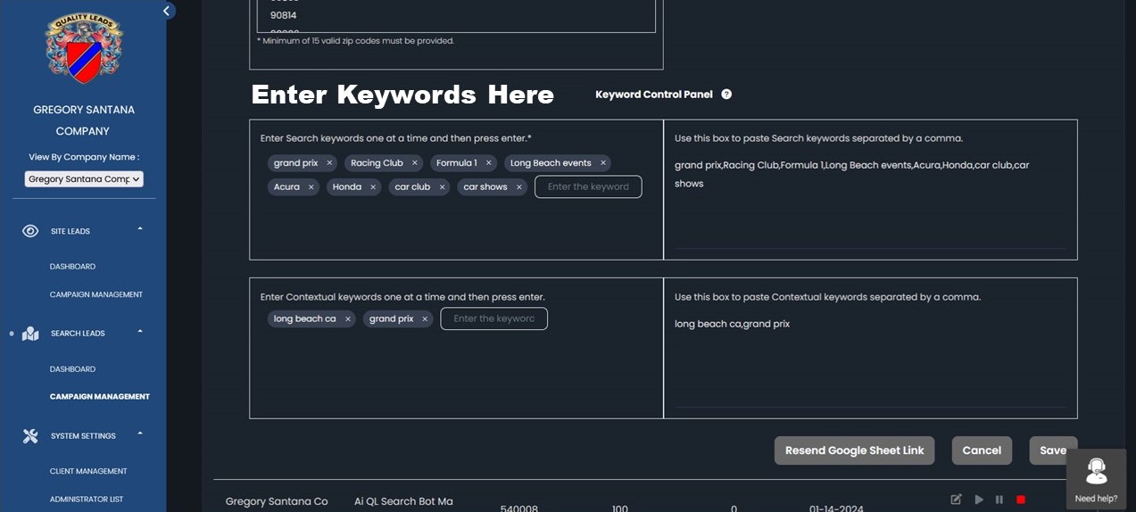The height and width of the screenshot is (512, 1136).
Task: Go to Dashboard under Search Leads
Action: click(x=72, y=369)
